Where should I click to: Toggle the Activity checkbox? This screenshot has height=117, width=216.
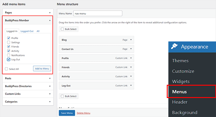9,51
